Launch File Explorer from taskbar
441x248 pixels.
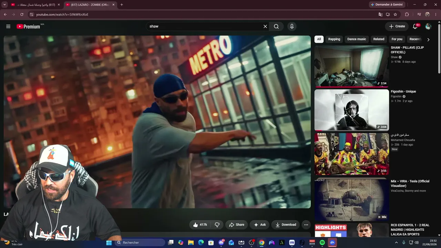pyautogui.click(x=191, y=242)
